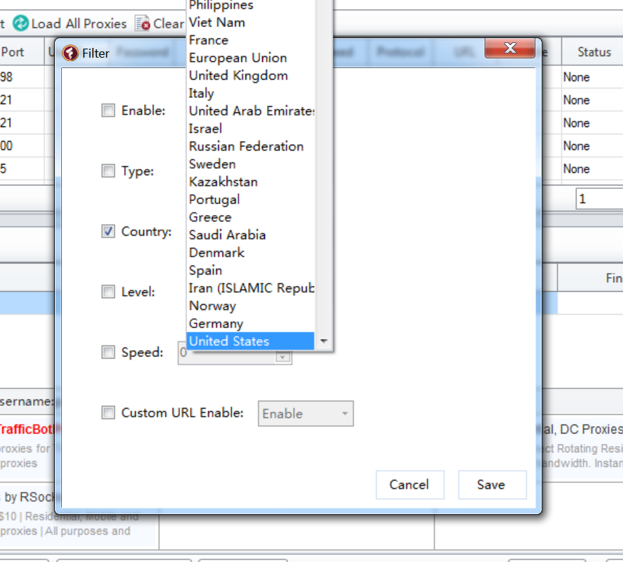
Task: Open the Custom URL Enable dropdown
Action: coord(344,414)
